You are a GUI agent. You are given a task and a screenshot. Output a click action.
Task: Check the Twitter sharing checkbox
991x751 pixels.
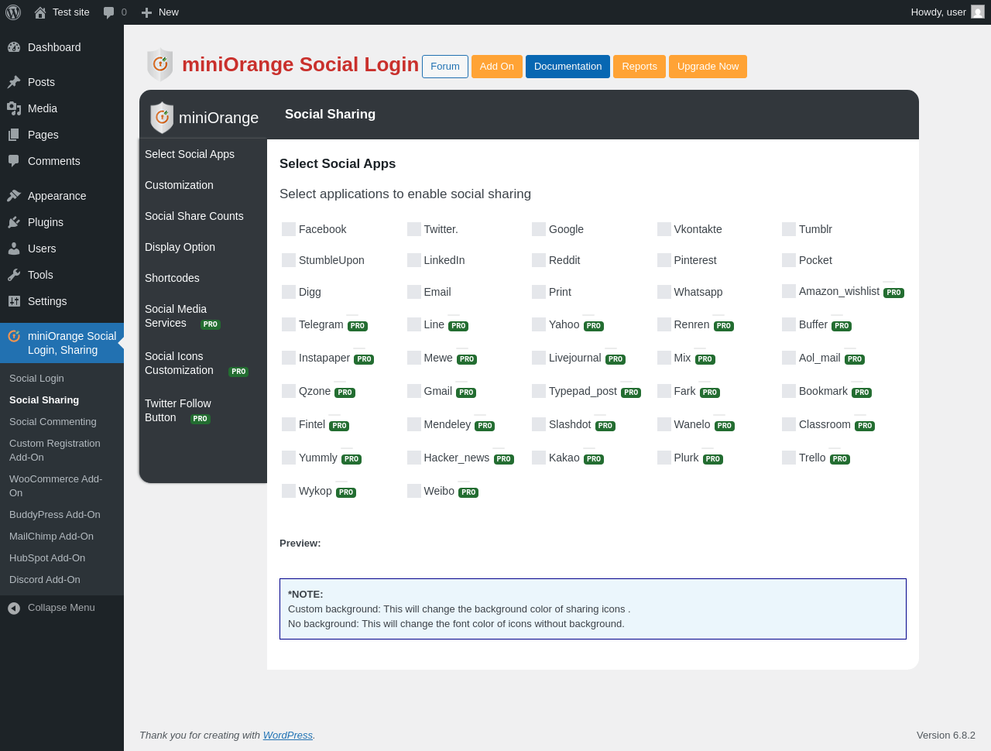click(414, 229)
